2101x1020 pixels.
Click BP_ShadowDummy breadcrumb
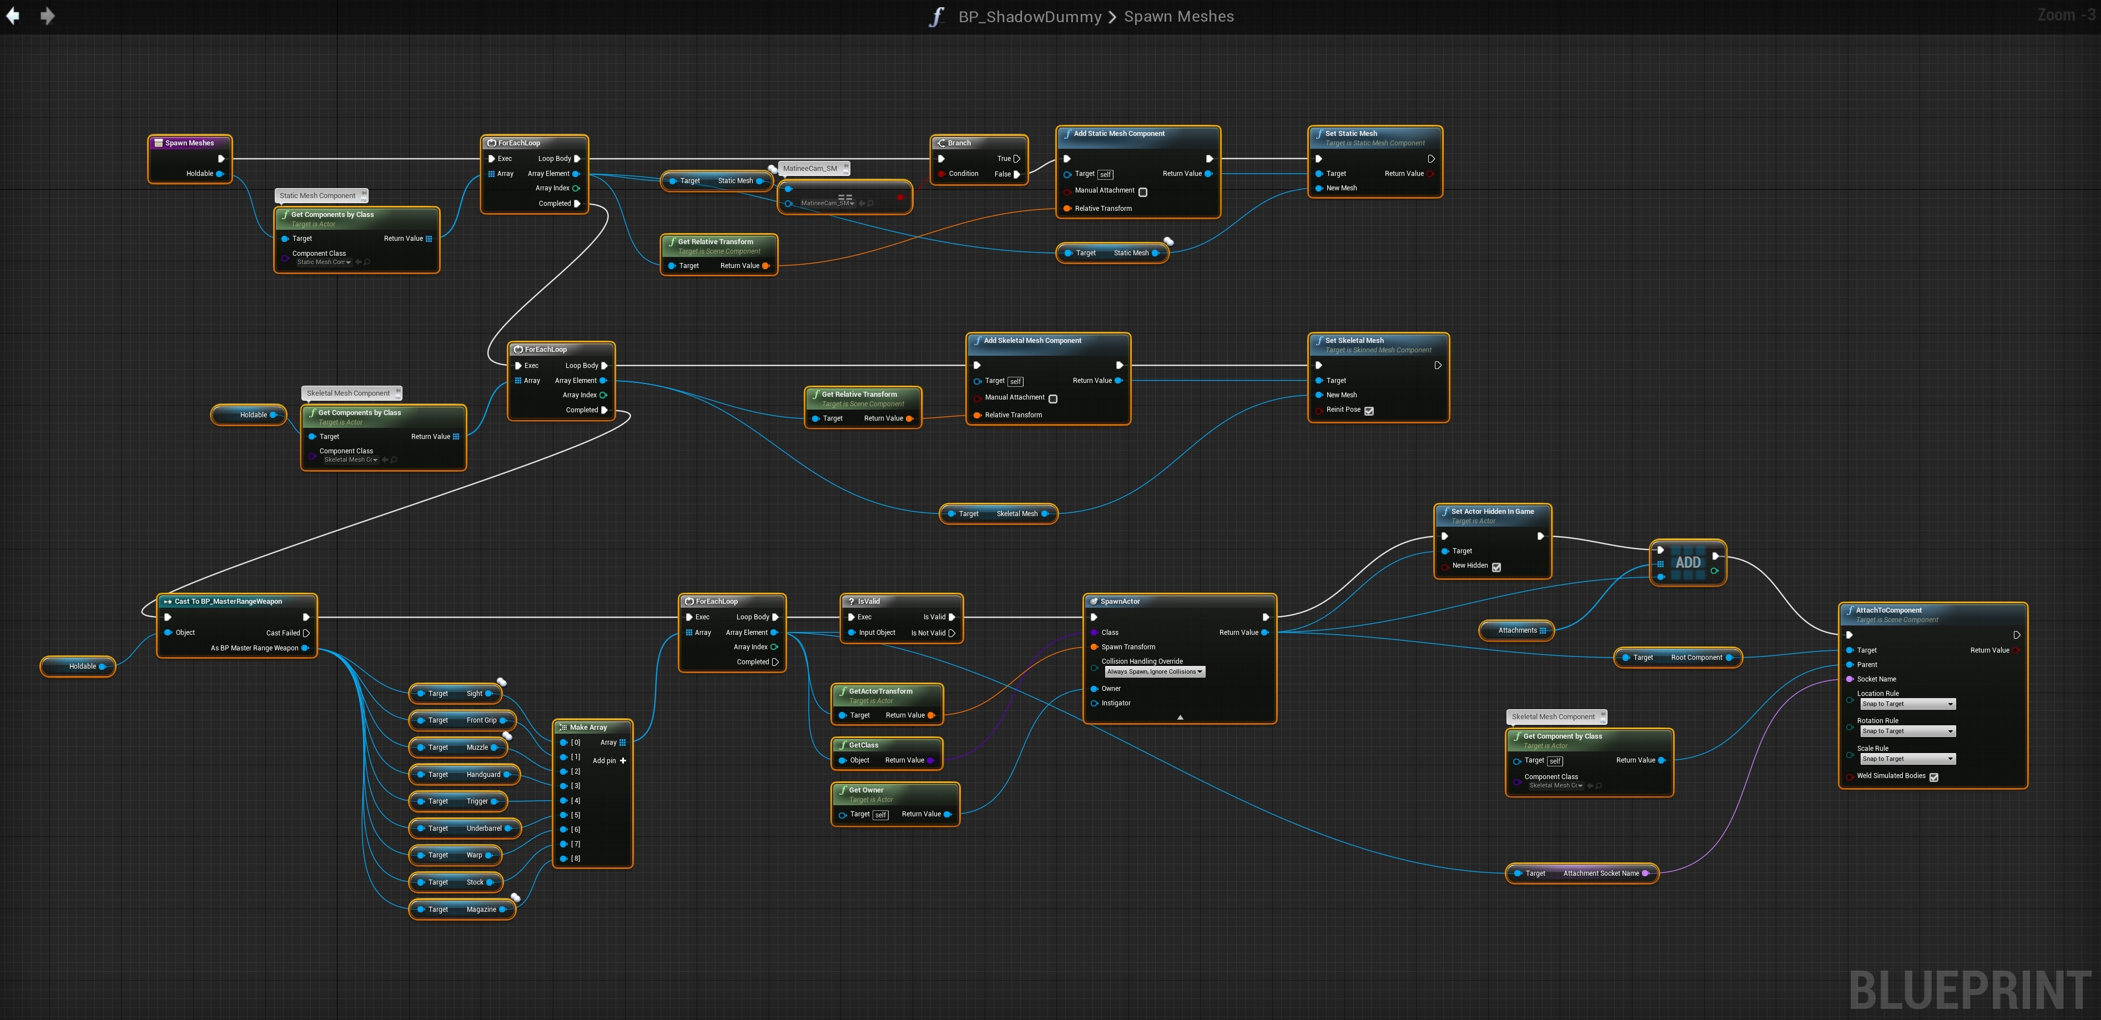coord(1029,16)
